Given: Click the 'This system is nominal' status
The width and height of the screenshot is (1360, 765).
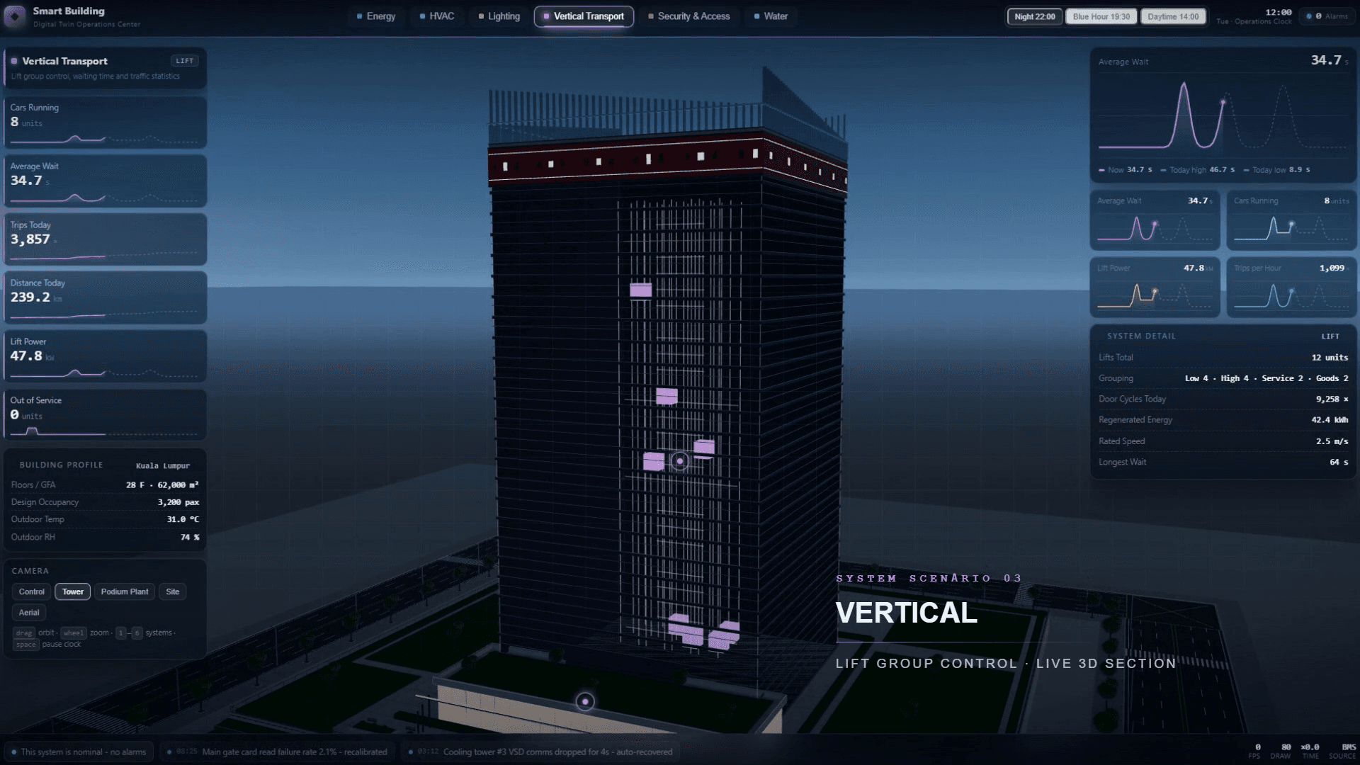Looking at the screenshot, I should point(79,752).
